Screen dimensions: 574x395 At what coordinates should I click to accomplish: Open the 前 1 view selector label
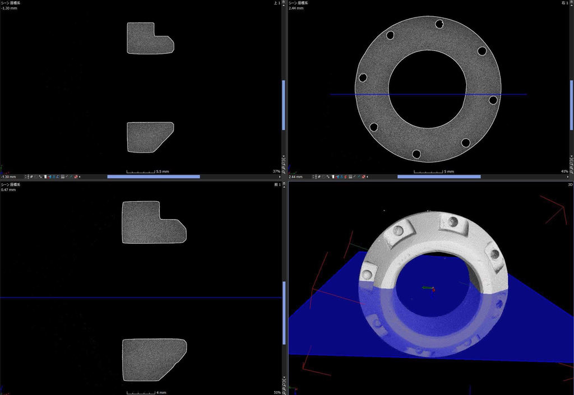point(276,184)
